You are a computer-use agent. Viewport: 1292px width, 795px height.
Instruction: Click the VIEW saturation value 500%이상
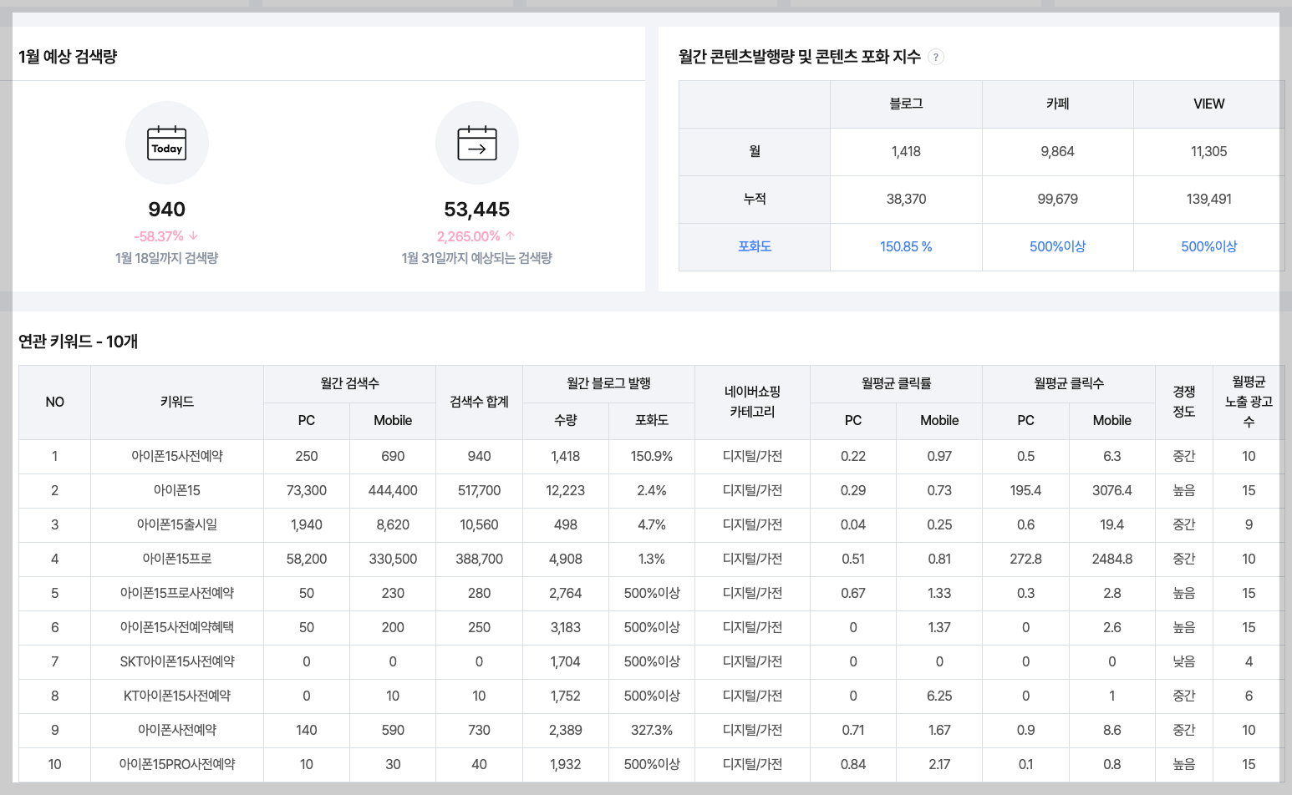pos(1208,246)
